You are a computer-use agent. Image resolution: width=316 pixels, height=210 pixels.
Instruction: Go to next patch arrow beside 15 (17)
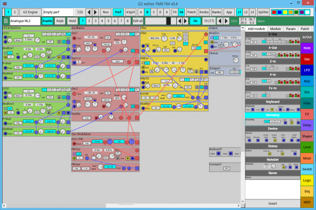click(226, 21)
